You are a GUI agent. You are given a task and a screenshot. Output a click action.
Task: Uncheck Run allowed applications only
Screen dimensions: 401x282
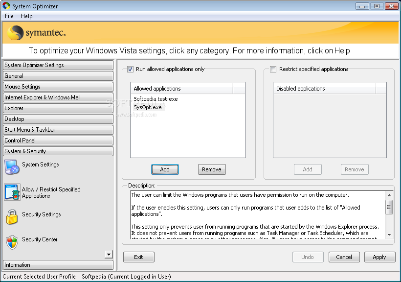[130, 69]
